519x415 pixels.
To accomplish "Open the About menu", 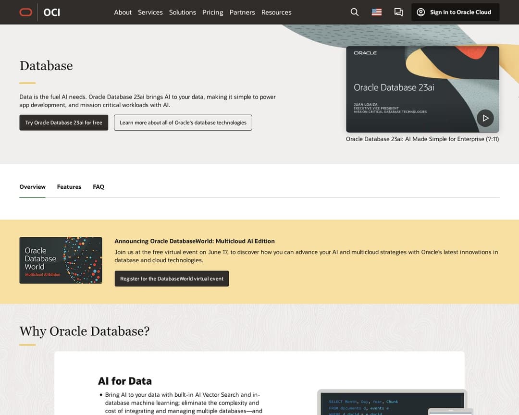I will 123,12.
